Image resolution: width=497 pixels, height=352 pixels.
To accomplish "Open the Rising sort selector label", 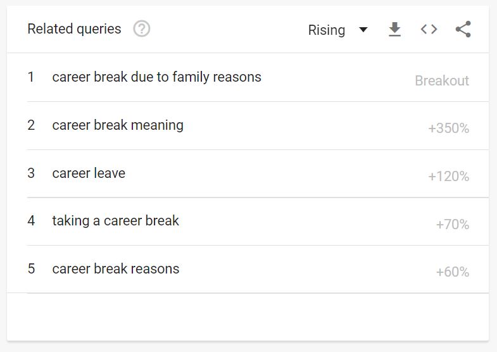I will pos(326,30).
